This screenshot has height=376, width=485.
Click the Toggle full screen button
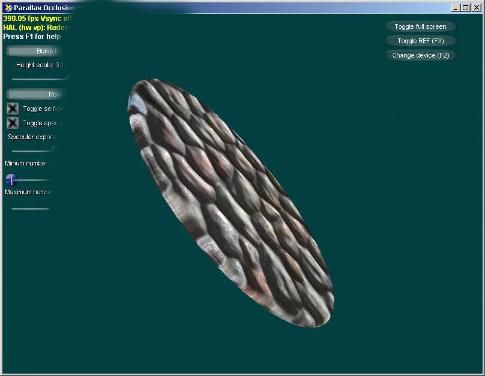(421, 27)
